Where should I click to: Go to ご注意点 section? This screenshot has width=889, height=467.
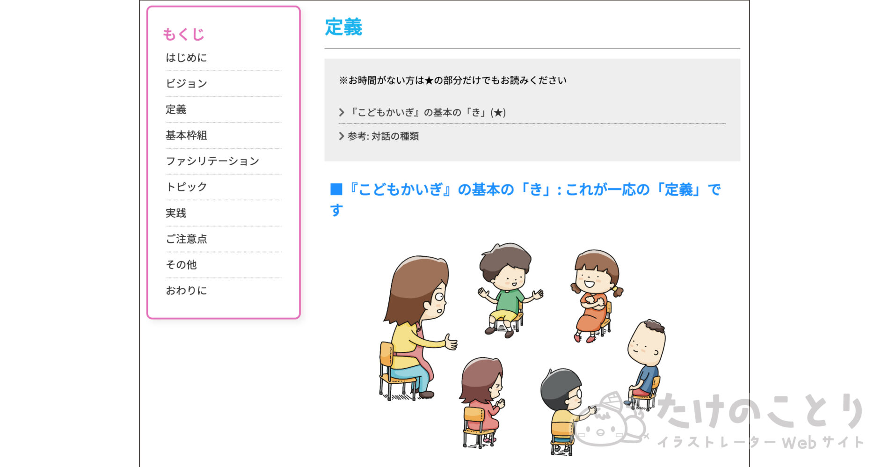pos(186,239)
